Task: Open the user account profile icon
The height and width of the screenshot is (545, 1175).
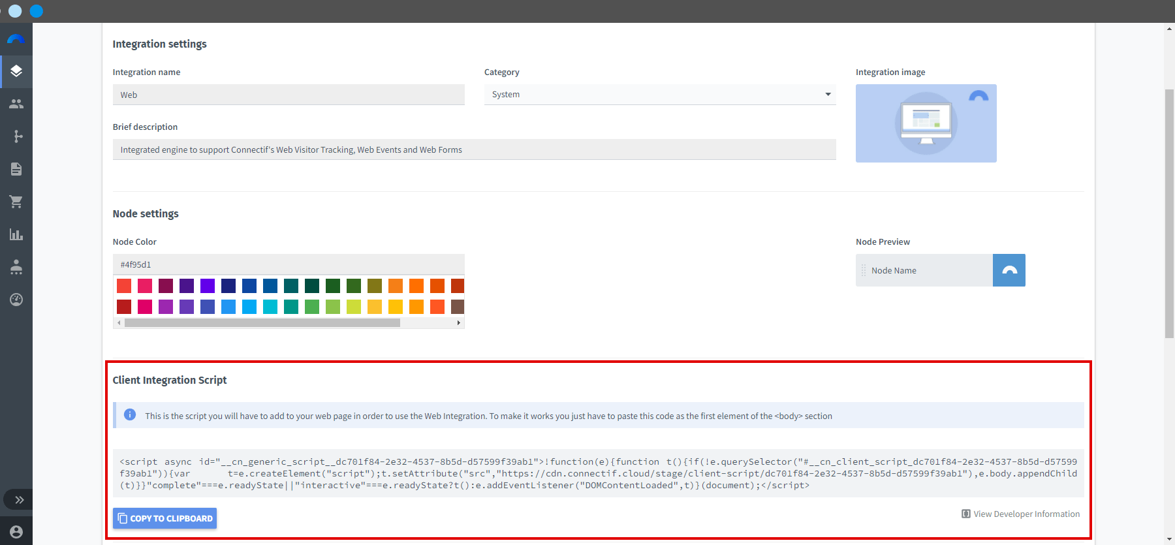Action: [x=16, y=532]
